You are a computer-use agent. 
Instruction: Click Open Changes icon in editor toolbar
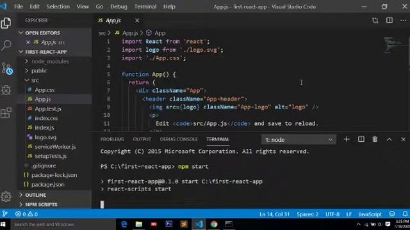click(x=375, y=20)
